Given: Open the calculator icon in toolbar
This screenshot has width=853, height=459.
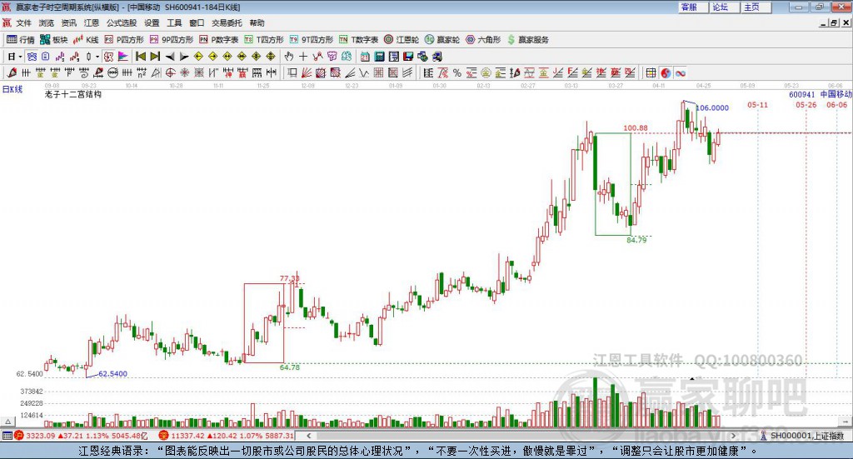Looking at the screenshot, I should click(379, 57).
